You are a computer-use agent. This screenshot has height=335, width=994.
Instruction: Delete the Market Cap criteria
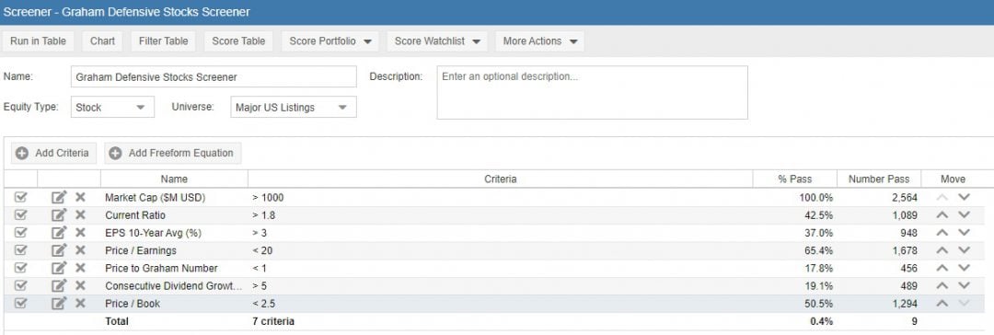[x=80, y=197]
